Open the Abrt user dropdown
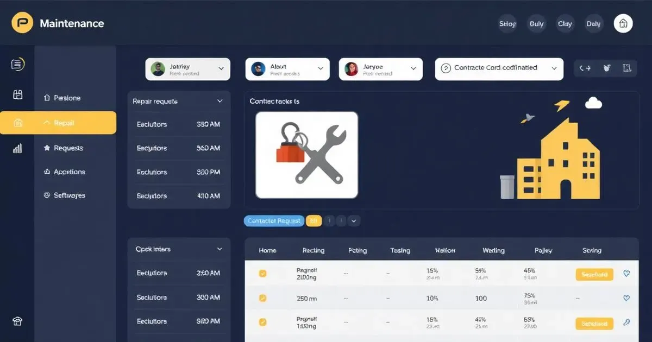The width and height of the screenshot is (652, 342). (287, 69)
